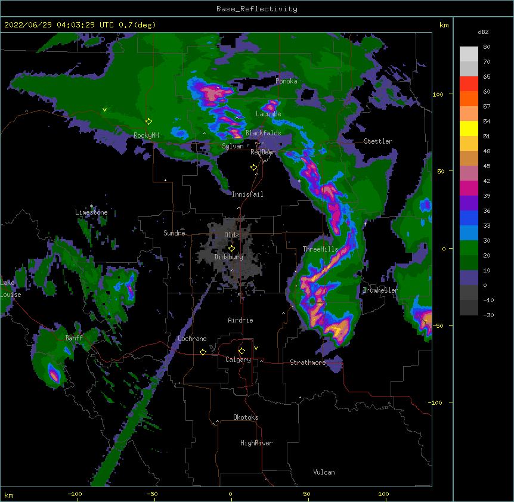This screenshot has height=502, width=514.
Task: Select the yellow diamond marker above Calgary label
Action: click(x=241, y=351)
